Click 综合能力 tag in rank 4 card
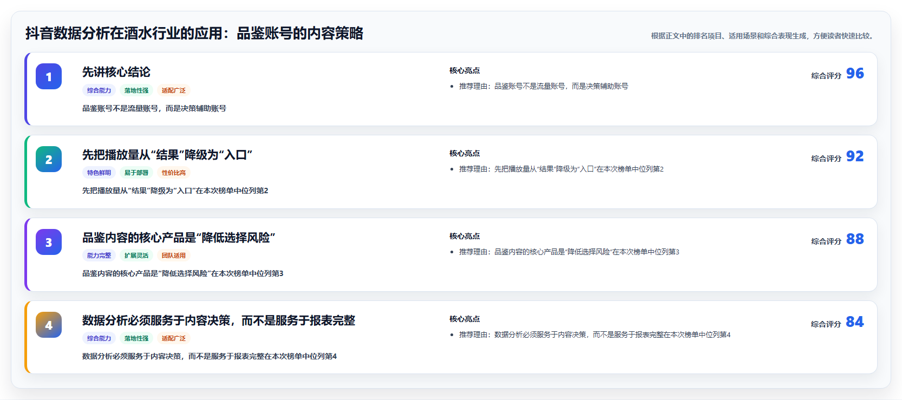Viewport: 902px width, 400px height. pos(99,338)
